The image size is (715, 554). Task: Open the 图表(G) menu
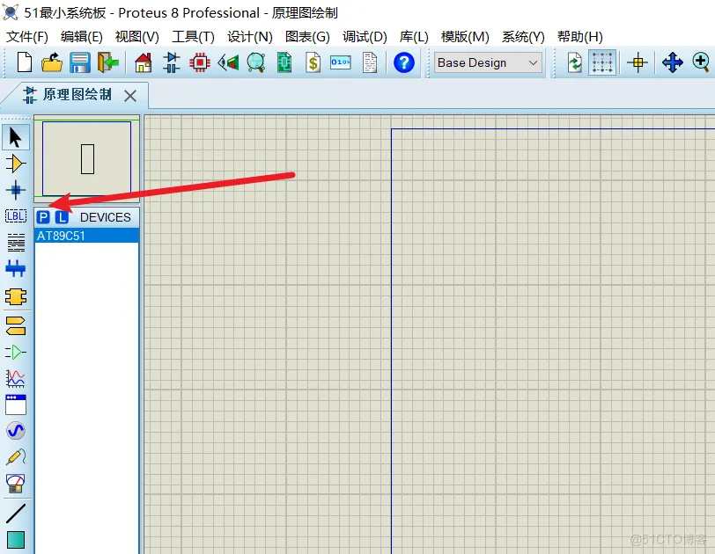(307, 36)
